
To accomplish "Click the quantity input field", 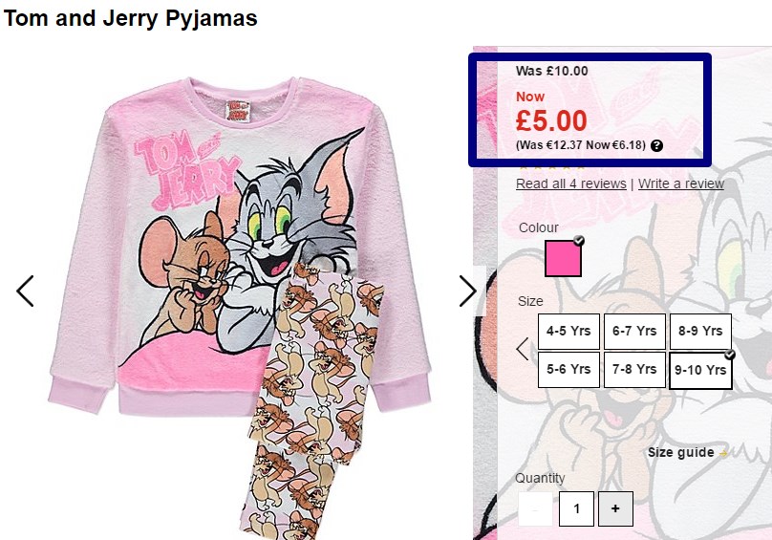I will [576, 508].
